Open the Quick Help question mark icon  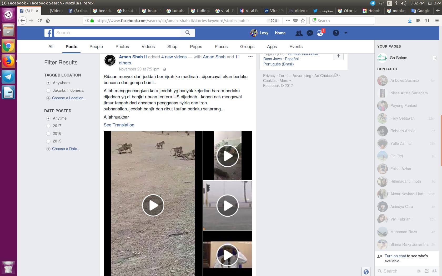tap(336, 33)
